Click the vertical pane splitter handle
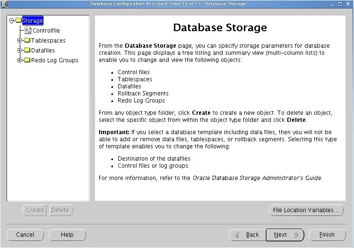The image size is (354, 248). [x=92, y=116]
